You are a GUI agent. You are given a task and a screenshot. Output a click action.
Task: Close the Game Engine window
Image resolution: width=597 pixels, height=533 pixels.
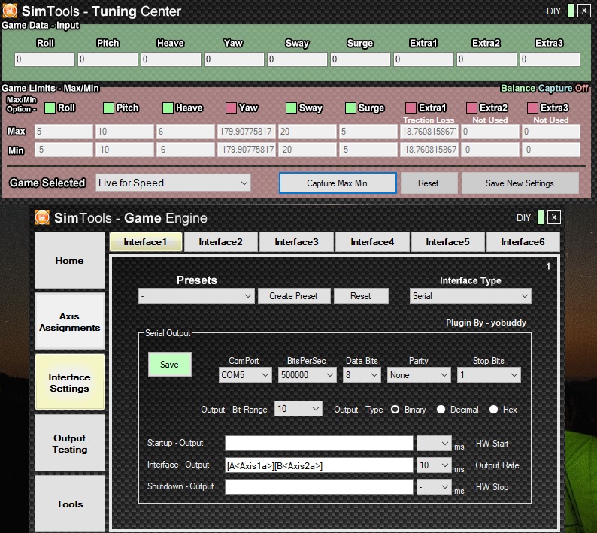click(554, 218)
